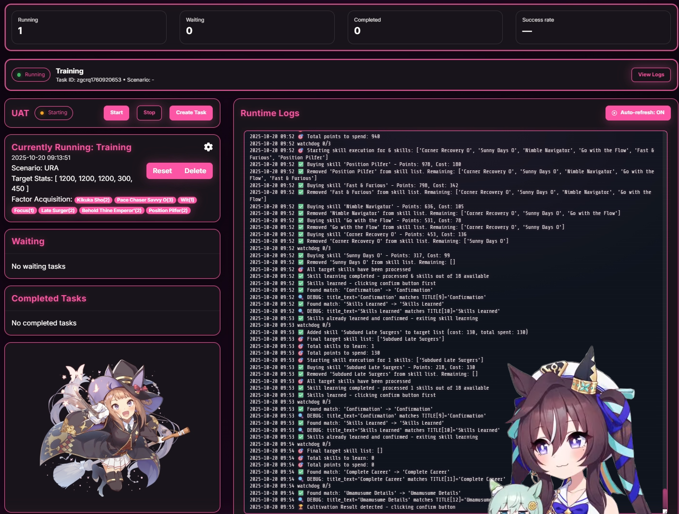Screen dimensions: 679x514
Task: Click the log line Buying skill 'Fast & Furious'
Action: pos(354,185)
